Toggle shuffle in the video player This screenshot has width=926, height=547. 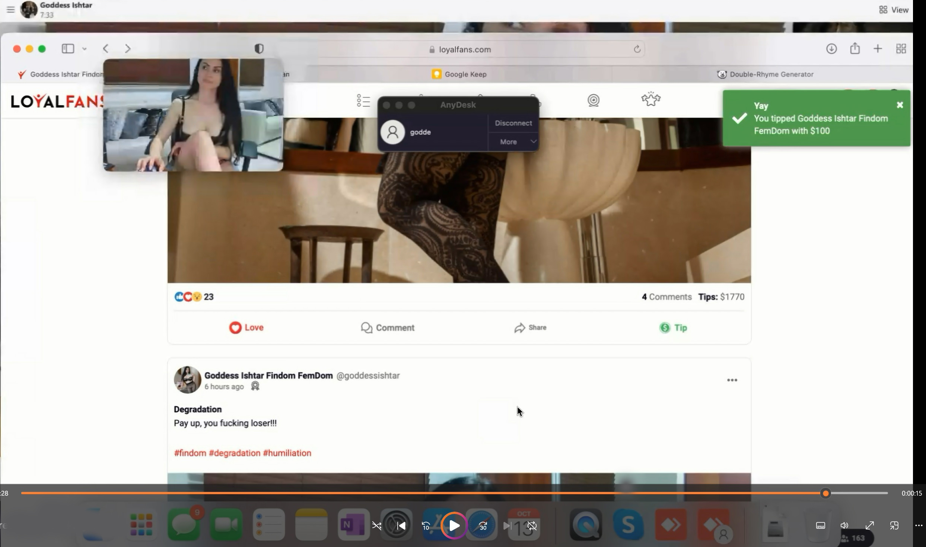[x=376, y=526]
